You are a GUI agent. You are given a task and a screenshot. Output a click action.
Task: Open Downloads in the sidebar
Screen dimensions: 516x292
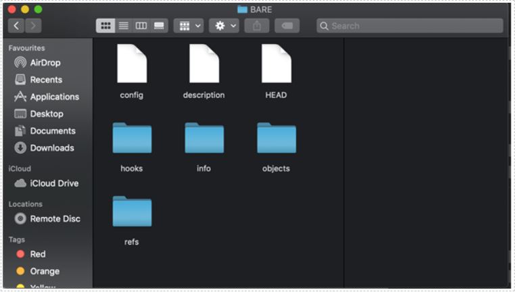[45, 148]
